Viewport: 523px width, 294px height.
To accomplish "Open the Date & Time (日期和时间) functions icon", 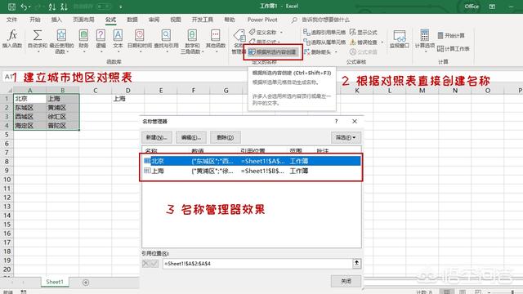I will [x=140, y=35].
